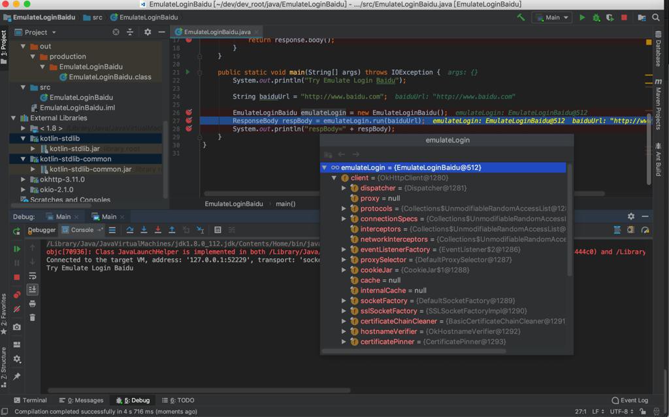Select cookieJar field in the emulateLogin popup
Viewport: 669px width, 417px height.
tap(376, 270)
